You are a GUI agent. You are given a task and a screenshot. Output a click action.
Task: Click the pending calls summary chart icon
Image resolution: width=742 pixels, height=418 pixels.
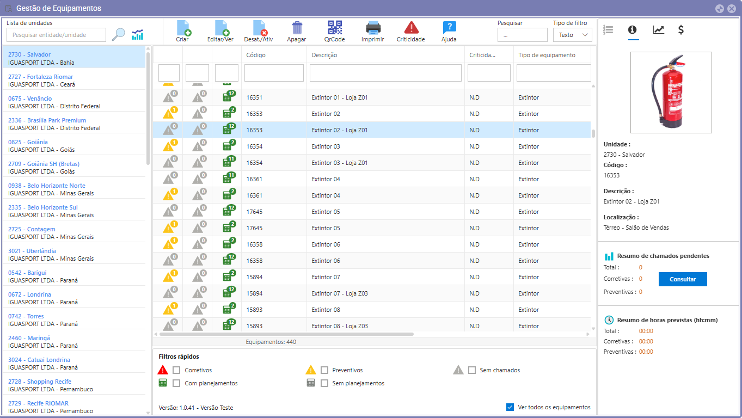pos(609,256)
